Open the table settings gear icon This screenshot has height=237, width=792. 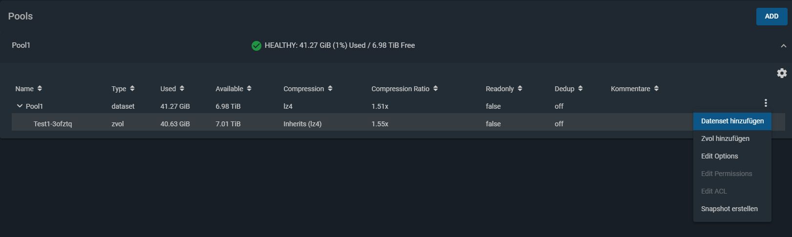(782, 73)
